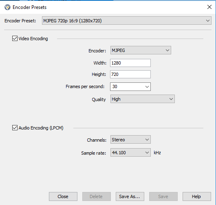Click the Close button
Viewport: 216px width, 205px height.
coord(63,196)
